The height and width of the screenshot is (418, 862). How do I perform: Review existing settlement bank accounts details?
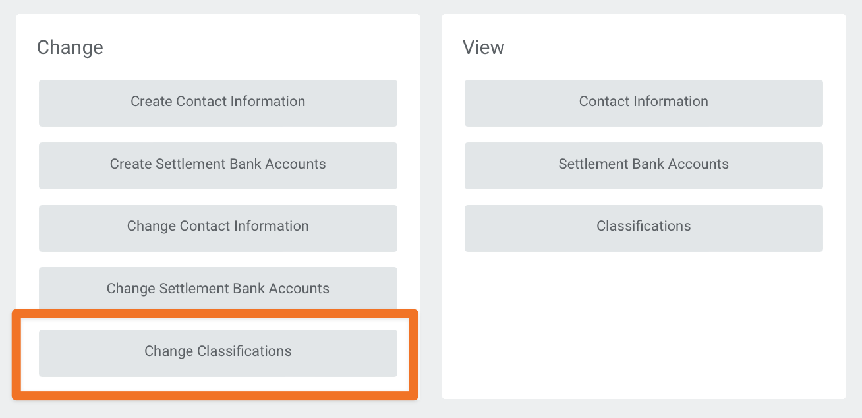tap(643, 164)
